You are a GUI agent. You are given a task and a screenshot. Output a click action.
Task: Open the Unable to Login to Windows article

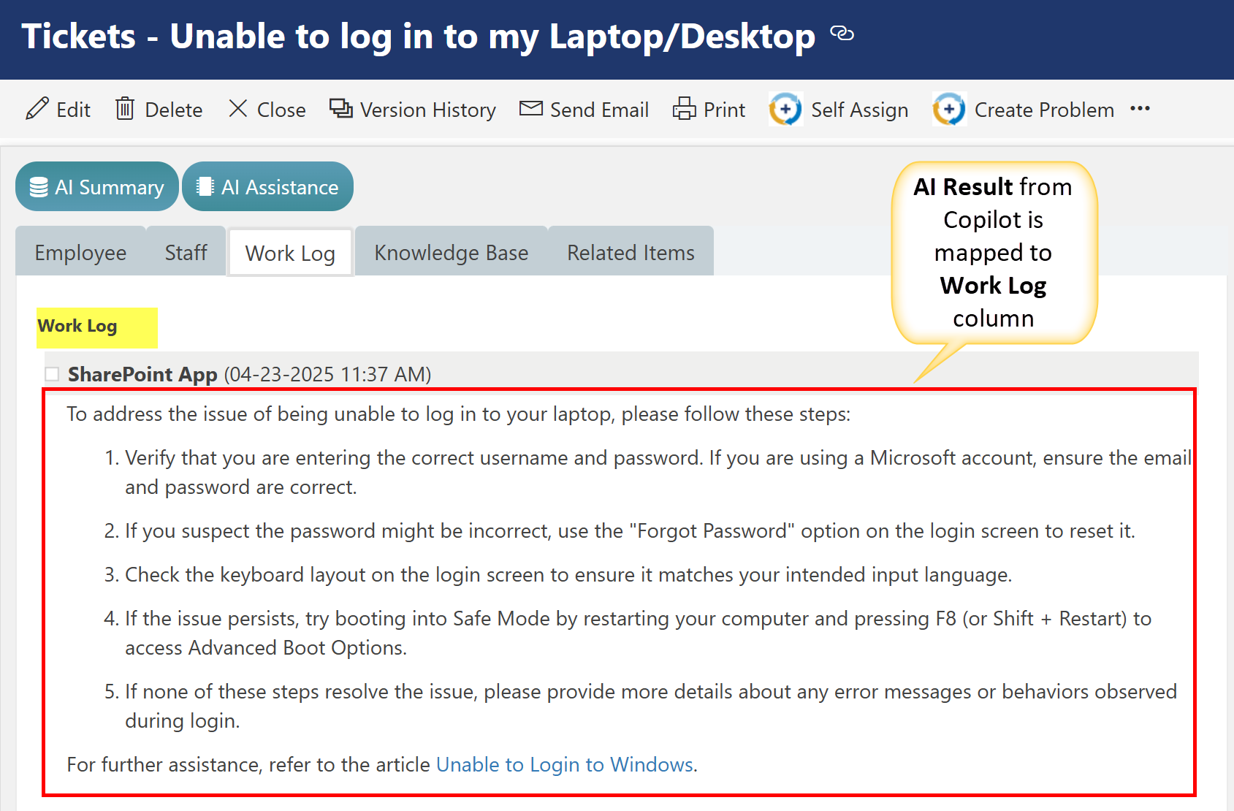click(565, 764)
